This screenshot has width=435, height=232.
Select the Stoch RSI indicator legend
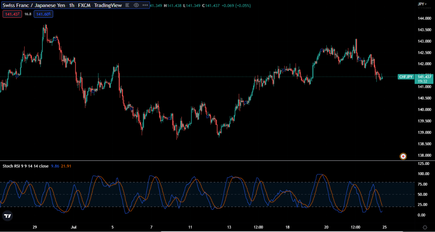click(25, 166)
